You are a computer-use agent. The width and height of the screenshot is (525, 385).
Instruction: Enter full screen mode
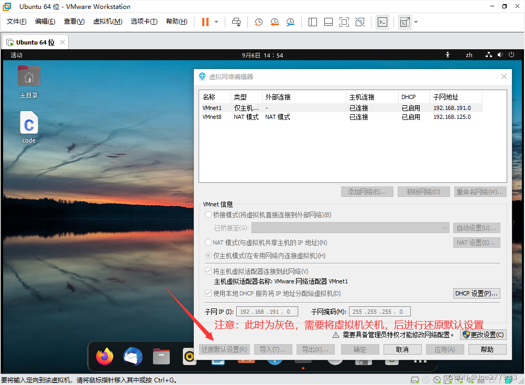coord(344,22)
